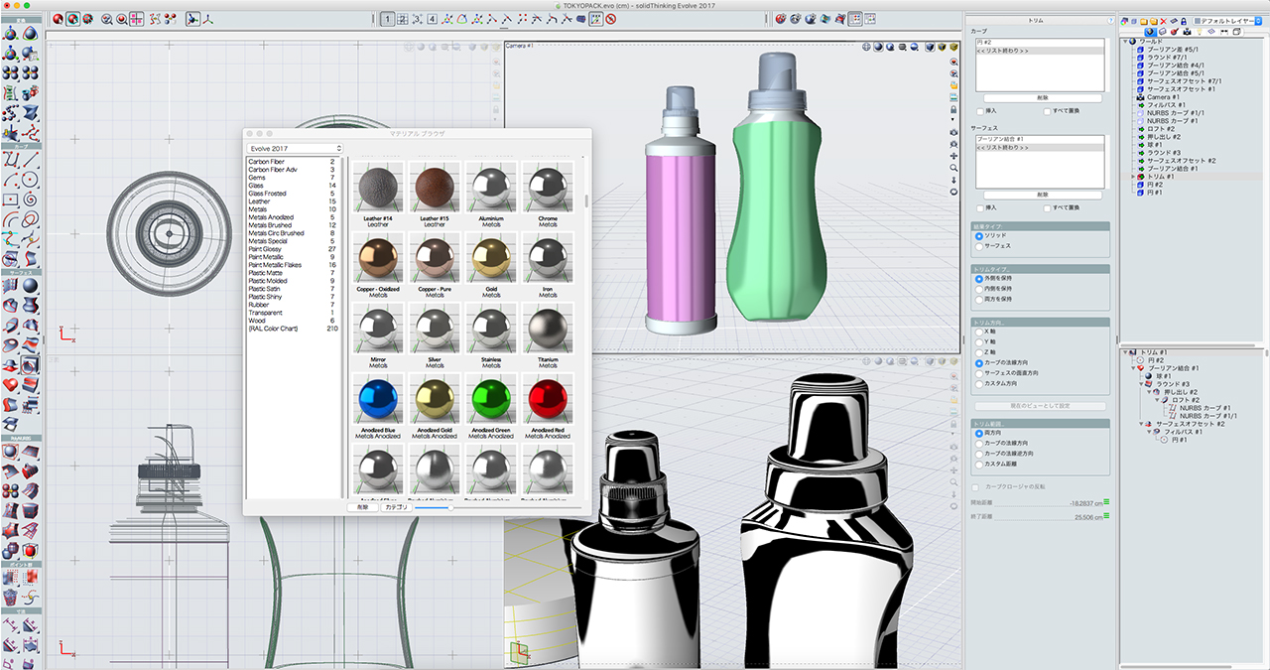Click the red delete X icon in world browser
This screenshot has width=1270, height=670.
coord(1164,21)
